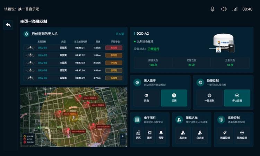Click the 08:48:21 detection time cell

pos(80,48)
